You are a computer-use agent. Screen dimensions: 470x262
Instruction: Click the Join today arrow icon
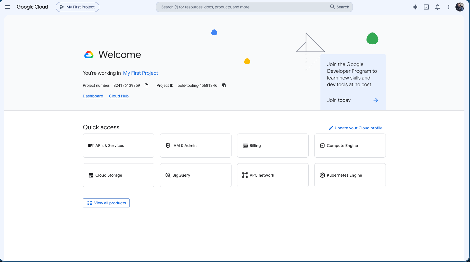[376, 100]
